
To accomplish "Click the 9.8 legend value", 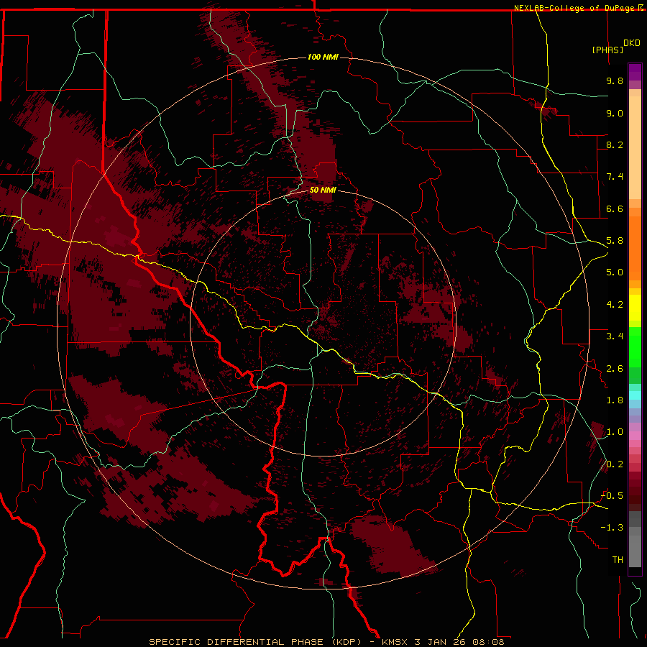I will point(615,81).
